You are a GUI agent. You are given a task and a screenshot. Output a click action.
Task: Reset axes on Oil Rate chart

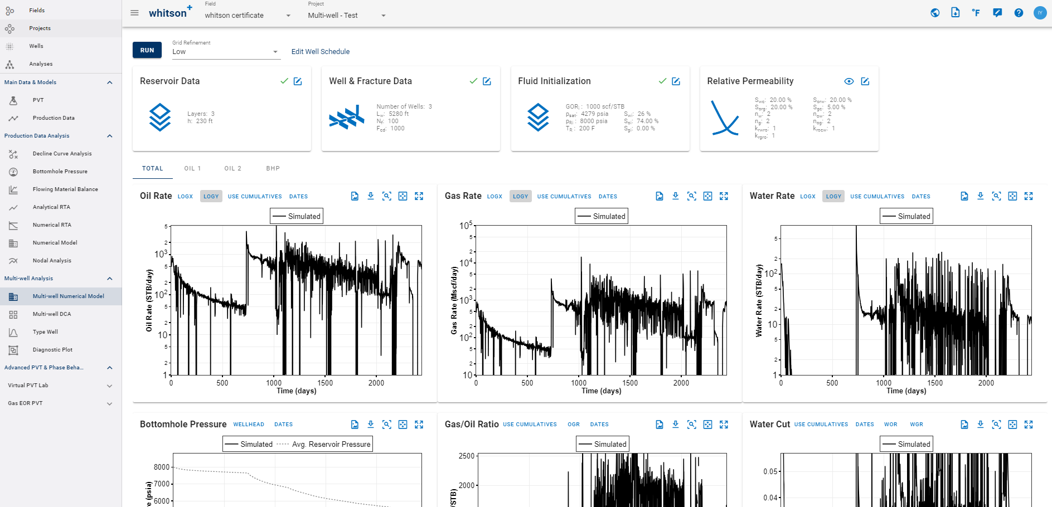[x=403, y=196]
